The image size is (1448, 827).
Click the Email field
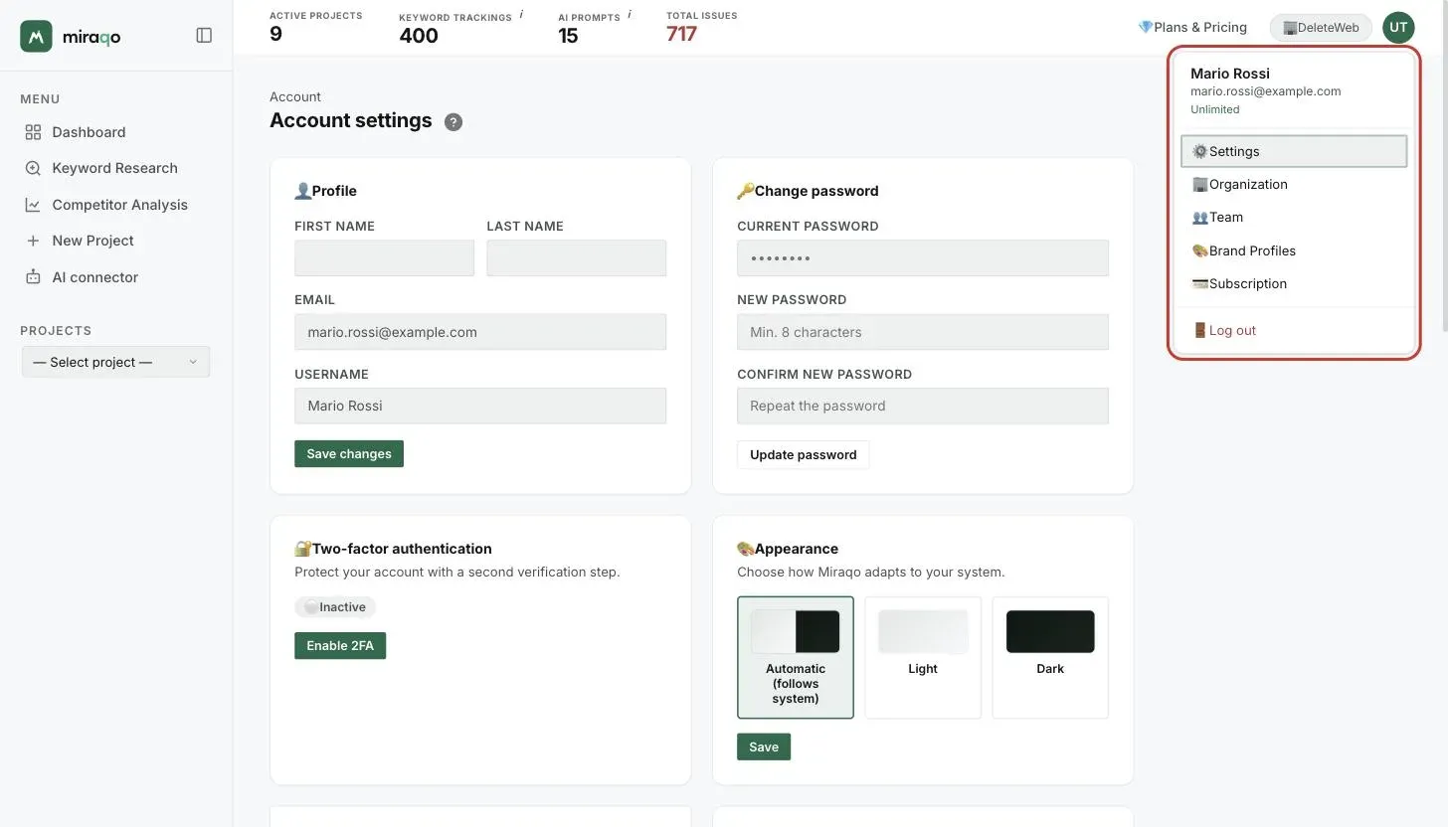pos(480,332)
